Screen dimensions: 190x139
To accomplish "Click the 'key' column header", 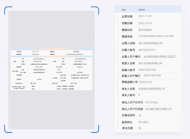I will 124,10.
